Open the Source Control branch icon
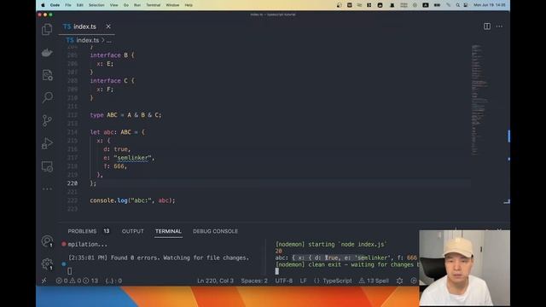 click(47, 120)
